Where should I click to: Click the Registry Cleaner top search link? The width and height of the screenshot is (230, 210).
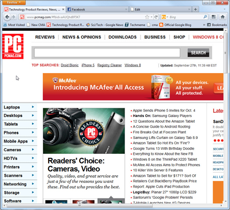109,65
